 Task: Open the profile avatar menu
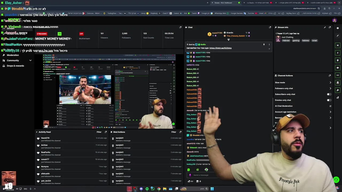tap(335, 20)
